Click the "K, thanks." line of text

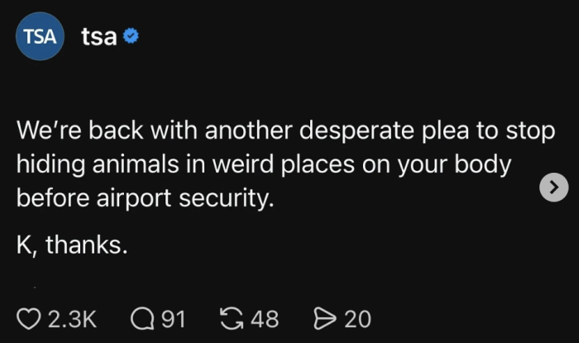(x=73, y=245)
